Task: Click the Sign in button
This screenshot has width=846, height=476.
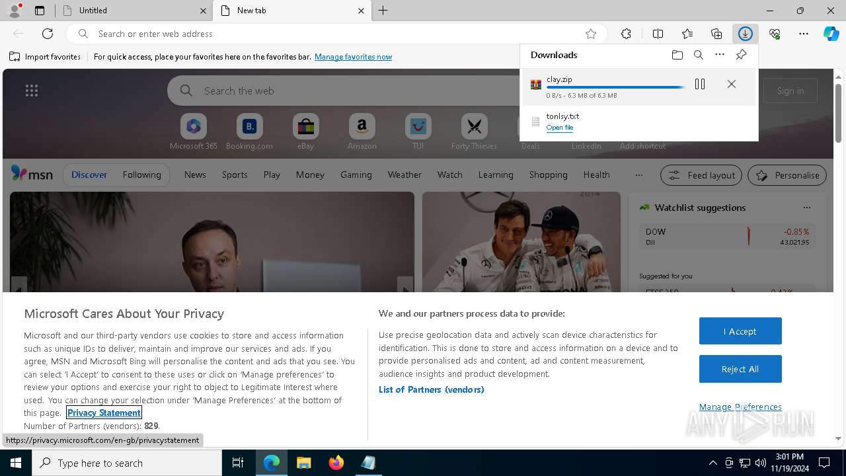Action: (x=790, y=91)
